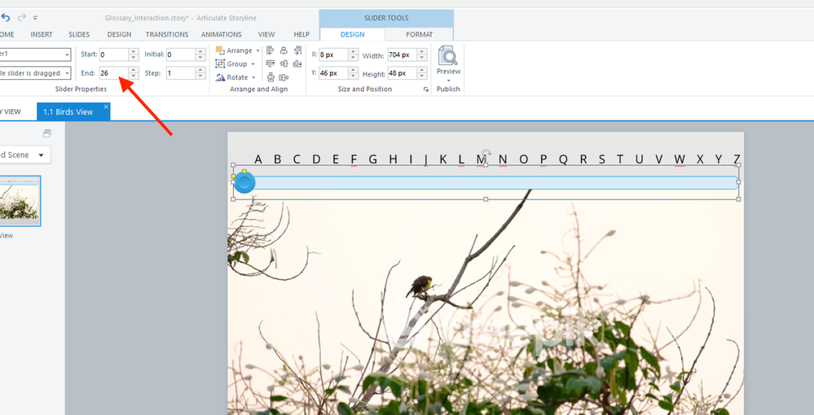Open the Preview options arrow
Screen dimensions: 814x415
448,81
